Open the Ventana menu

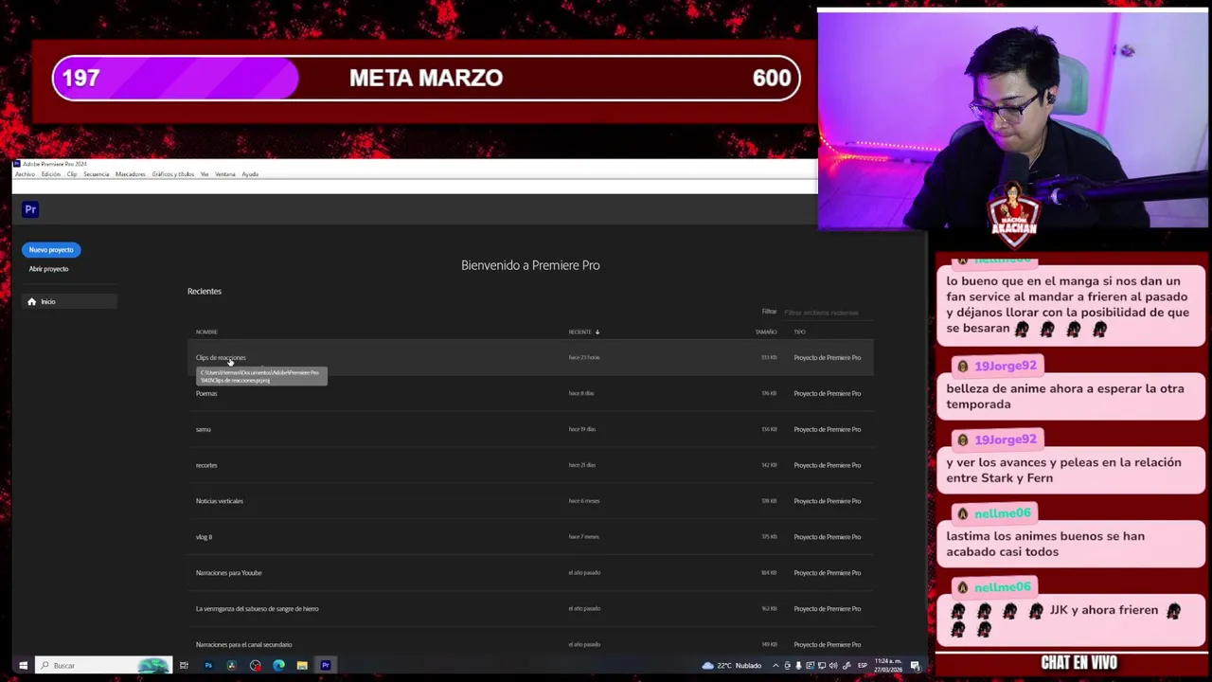pyautogui.click(x=225, y=174)
